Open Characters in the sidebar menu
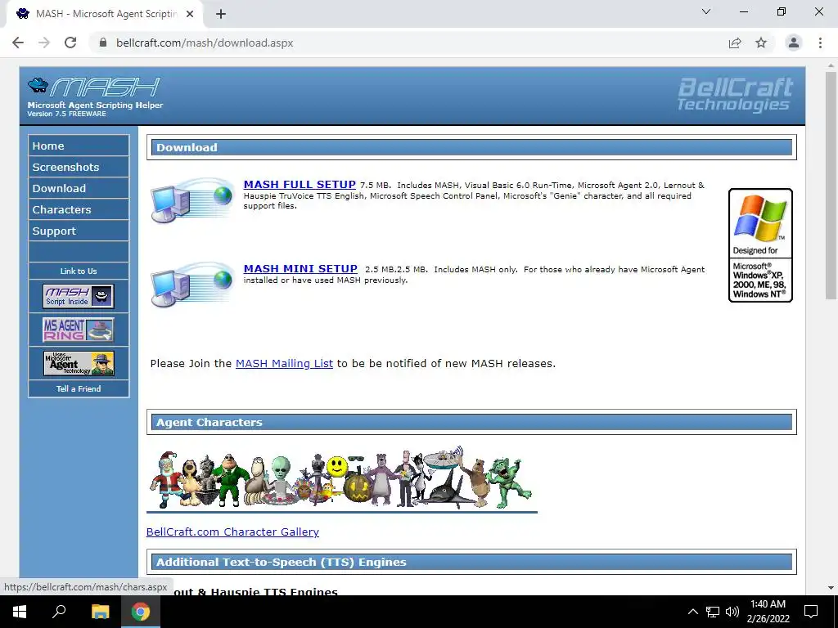Screen dimensions: 838x628 [x=79, y=209]
